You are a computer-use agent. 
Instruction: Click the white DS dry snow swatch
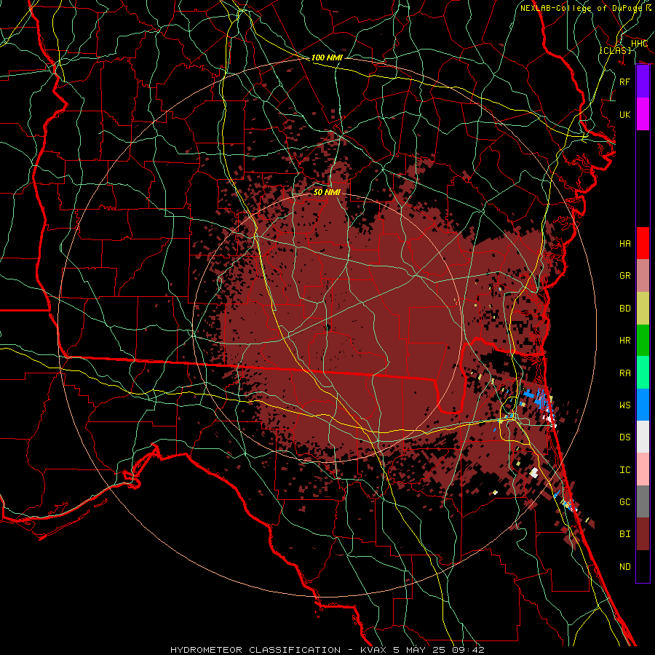pos(643,437)
